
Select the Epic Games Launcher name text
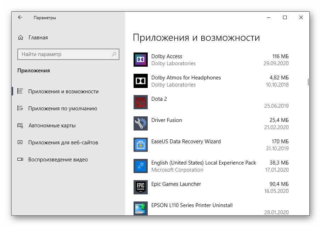176,184
